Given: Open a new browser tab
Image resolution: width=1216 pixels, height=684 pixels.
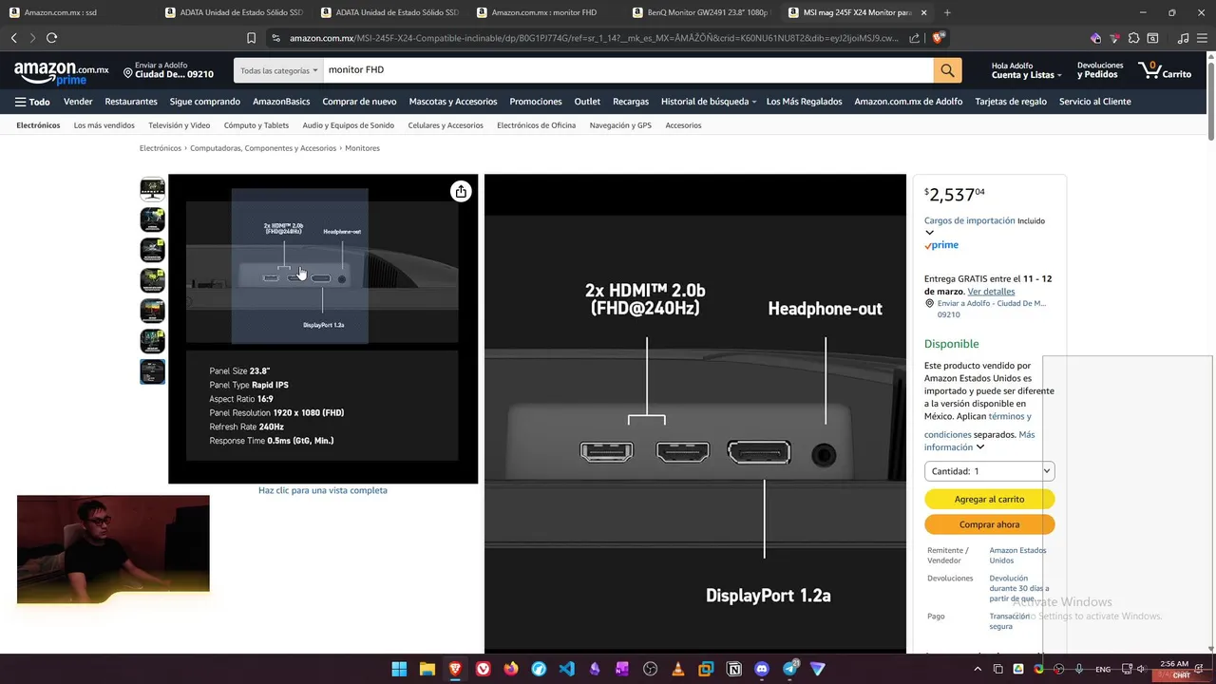Looking at the screenshot, I should point(947,12).
